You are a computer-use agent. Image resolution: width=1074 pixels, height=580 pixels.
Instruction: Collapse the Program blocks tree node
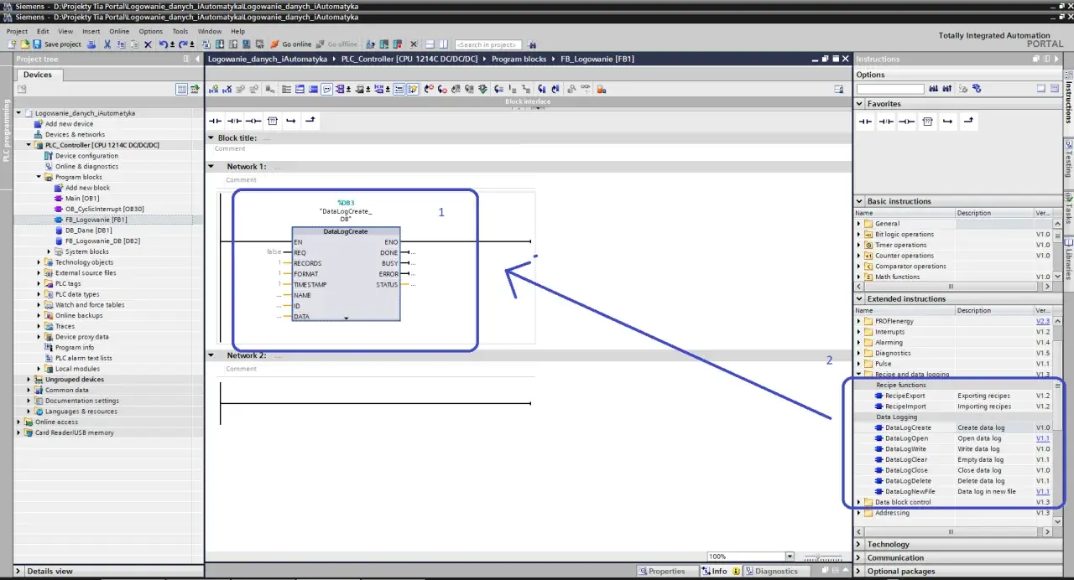39,177
